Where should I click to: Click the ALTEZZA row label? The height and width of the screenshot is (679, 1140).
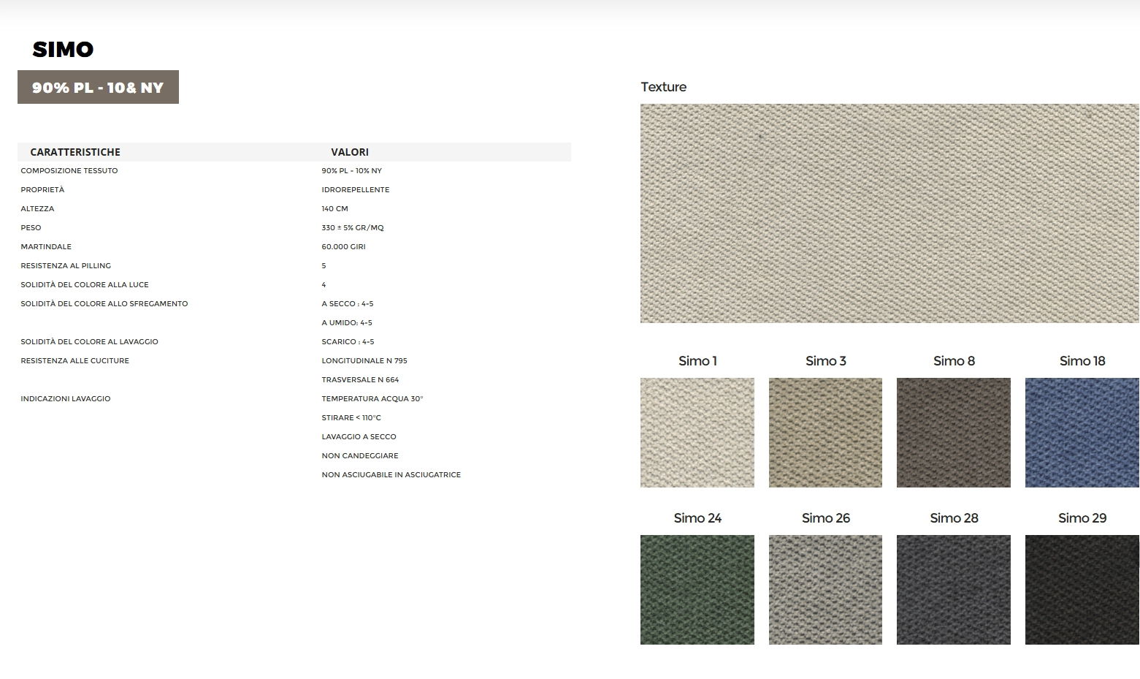coord(37,208)
